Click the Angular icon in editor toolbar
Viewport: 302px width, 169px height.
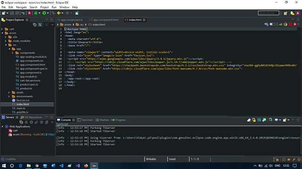[x=295, y=24]
